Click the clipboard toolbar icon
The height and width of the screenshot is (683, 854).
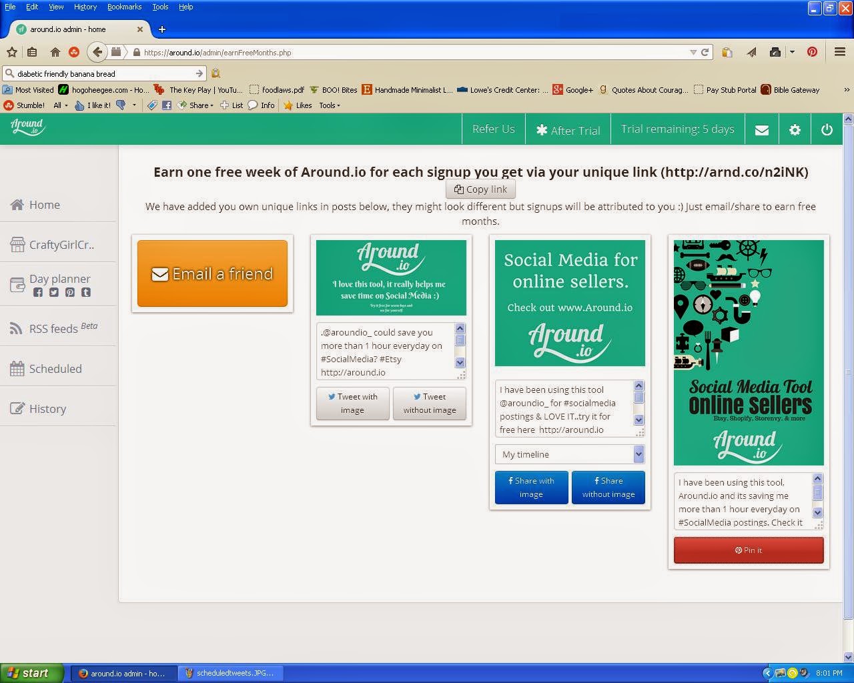pos(727,52)
